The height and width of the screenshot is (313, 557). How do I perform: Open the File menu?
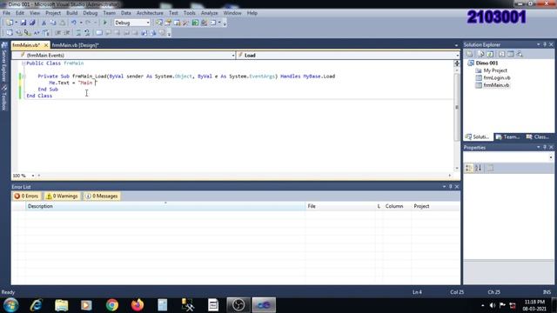pos(6,13)
